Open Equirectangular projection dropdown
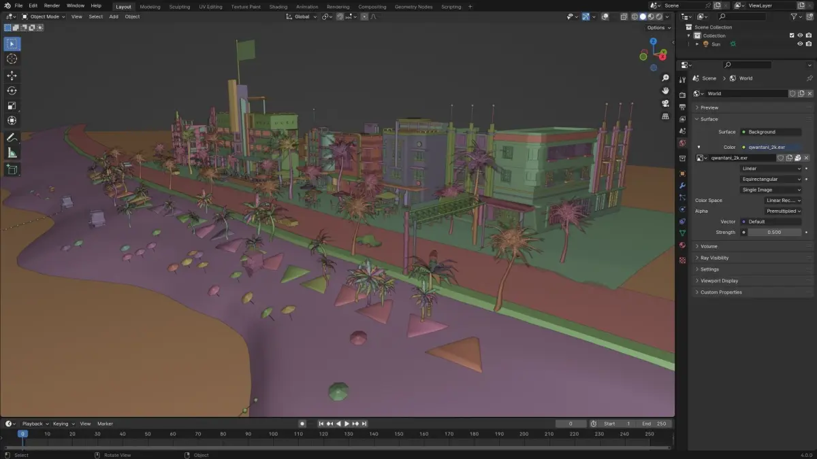The width and height of the screenshot is (817, 459). [x=771, y=179]
